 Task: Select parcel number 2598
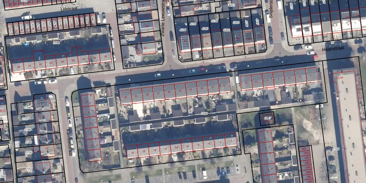56,43
